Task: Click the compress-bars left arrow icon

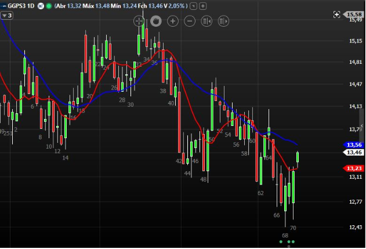Action: (x=206, y=21)
